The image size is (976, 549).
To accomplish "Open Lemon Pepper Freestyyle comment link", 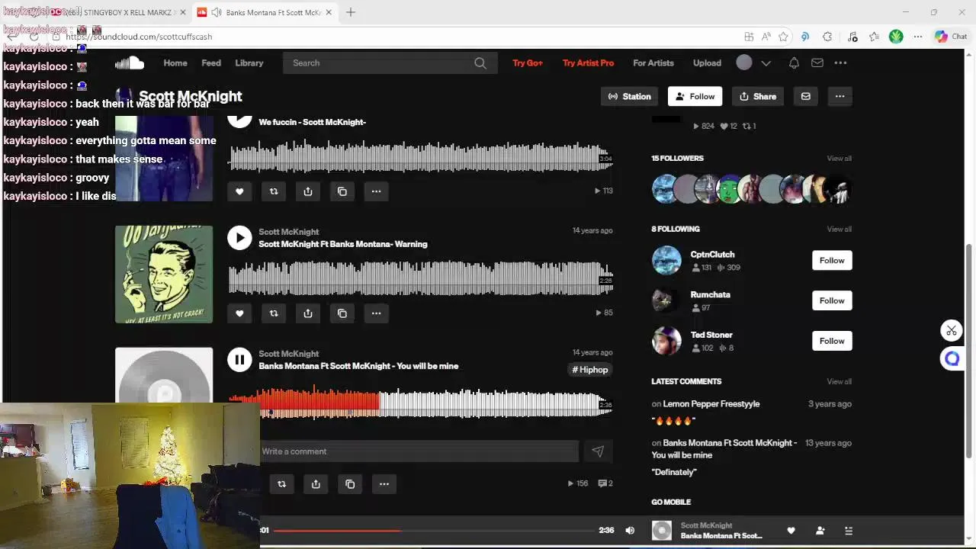I will pos(711,404).
